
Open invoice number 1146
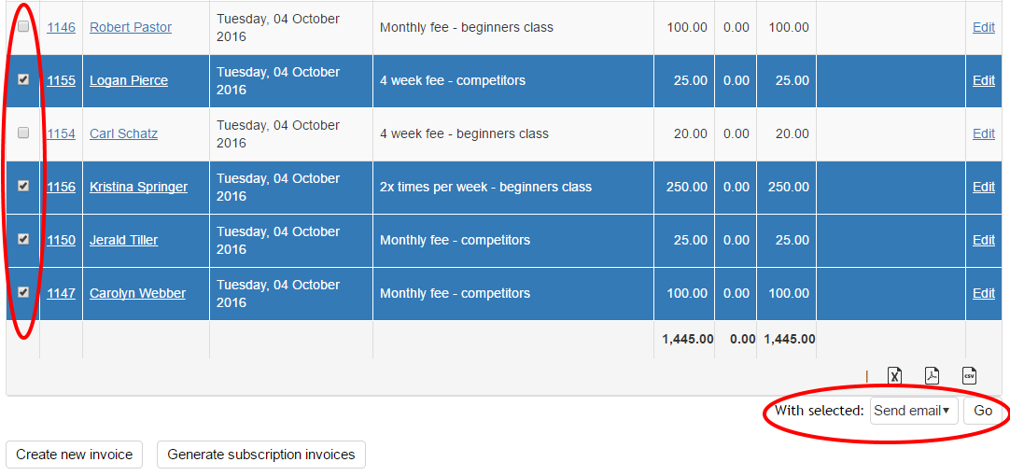(x=62, y=28)
